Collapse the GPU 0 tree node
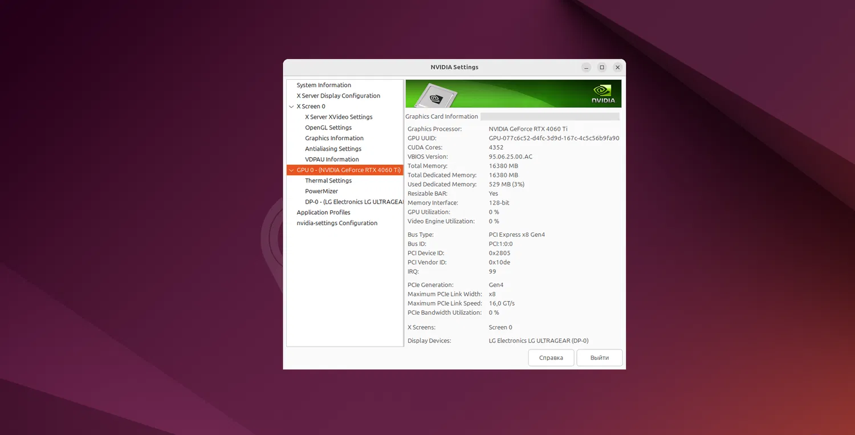The width and height of the screenshot is (855, 435). click(x=291, y=170)
